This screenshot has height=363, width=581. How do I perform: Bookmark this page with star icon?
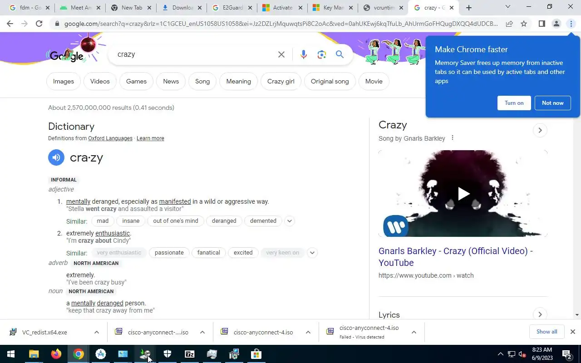coord(524,24)
